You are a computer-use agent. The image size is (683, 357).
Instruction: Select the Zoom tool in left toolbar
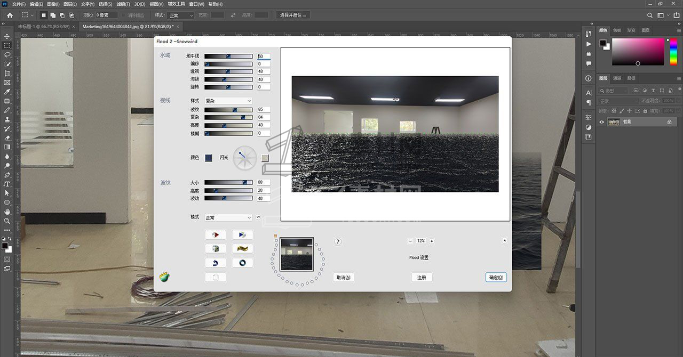coord(7,221)
